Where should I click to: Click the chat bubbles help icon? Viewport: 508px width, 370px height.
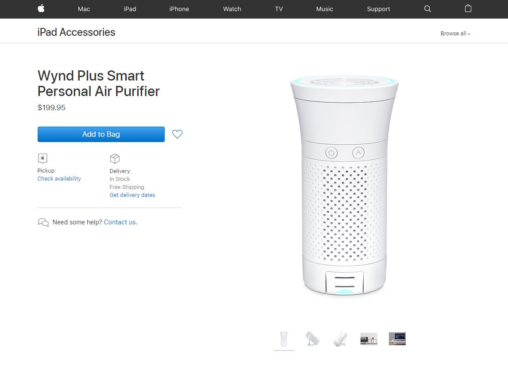[43, 222]
